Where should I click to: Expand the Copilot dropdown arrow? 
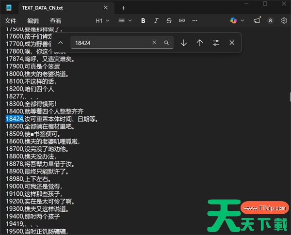tap(242, 20)
